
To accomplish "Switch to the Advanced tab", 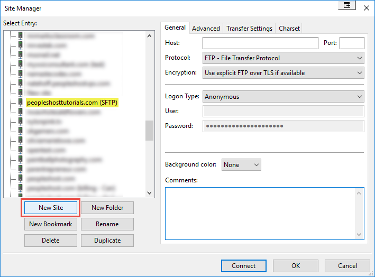I will [x=206, y=29].
